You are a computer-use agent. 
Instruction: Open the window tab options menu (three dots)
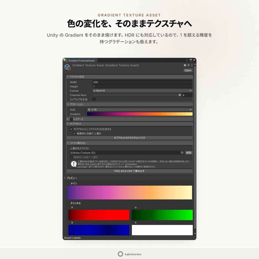coord(187,60)
